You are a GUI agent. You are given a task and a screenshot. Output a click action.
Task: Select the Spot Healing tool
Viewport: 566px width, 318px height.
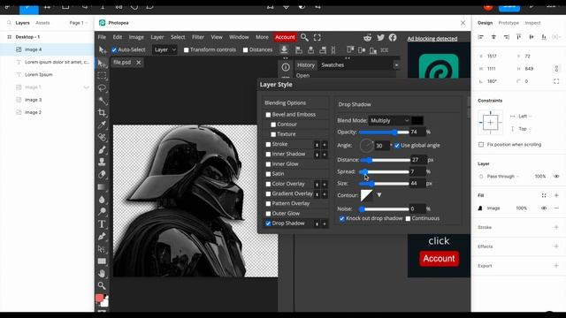[x=103, y=138]
